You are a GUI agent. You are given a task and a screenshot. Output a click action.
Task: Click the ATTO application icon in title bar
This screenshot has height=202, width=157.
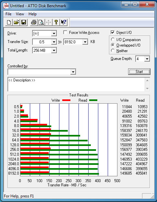[6, 6]
